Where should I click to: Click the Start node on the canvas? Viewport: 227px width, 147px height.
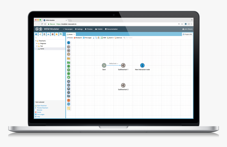tap(104, 65)
